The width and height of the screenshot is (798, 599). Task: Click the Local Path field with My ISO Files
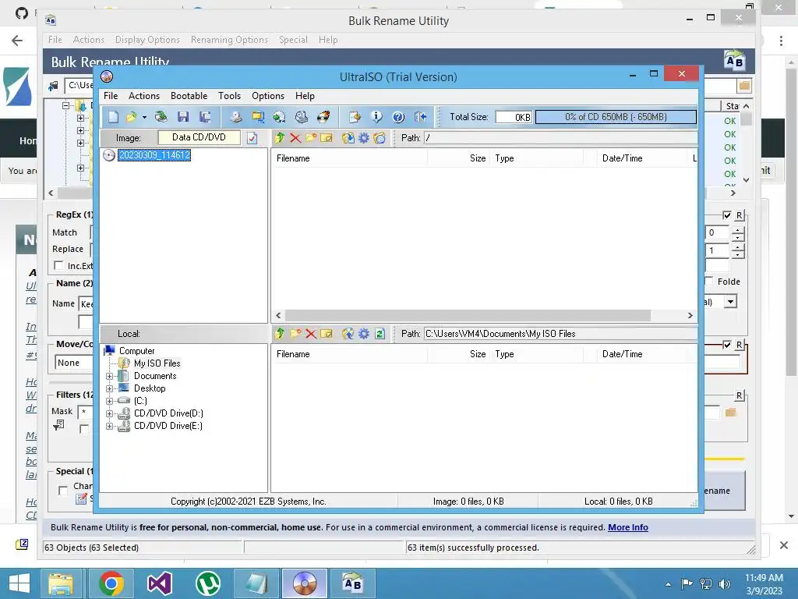coord(561,334)
